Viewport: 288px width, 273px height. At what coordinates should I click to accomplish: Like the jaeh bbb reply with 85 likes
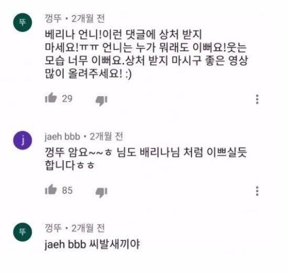pyautogui.click(x=51, y=190)
